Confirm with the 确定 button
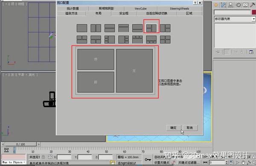The image size is (256, 166). [173, 128]
